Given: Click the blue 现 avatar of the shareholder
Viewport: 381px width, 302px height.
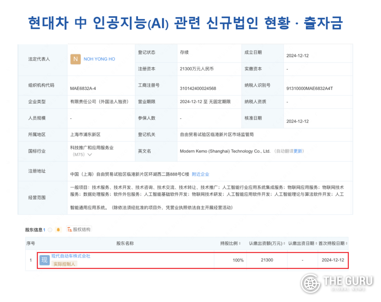Looking at the screenshot, I should click(x=45, y=260).
